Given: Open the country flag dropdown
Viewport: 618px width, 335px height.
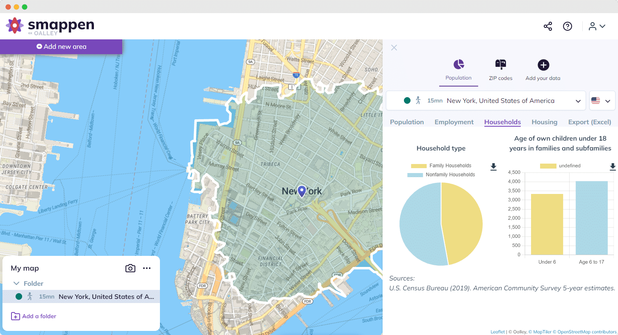Looking at the screenshot, I should click(x=602, y=100).
